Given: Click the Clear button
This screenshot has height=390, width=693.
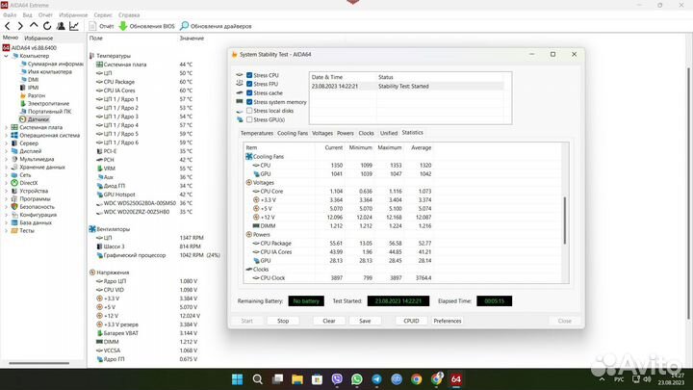Looking at the screenshot, I should (x=329, y=321).
